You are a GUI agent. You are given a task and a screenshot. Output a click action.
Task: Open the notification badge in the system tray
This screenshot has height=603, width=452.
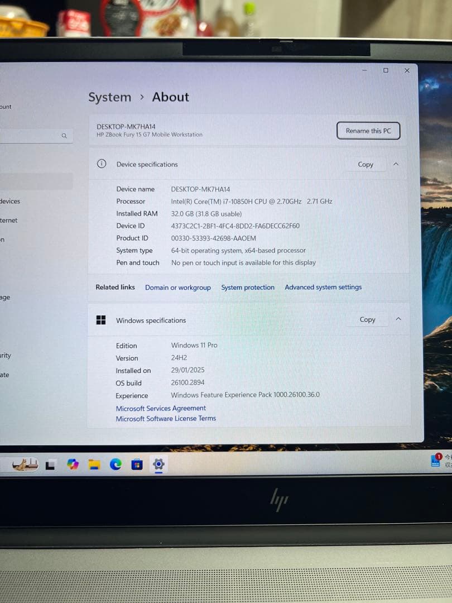[x=438, y=458]
